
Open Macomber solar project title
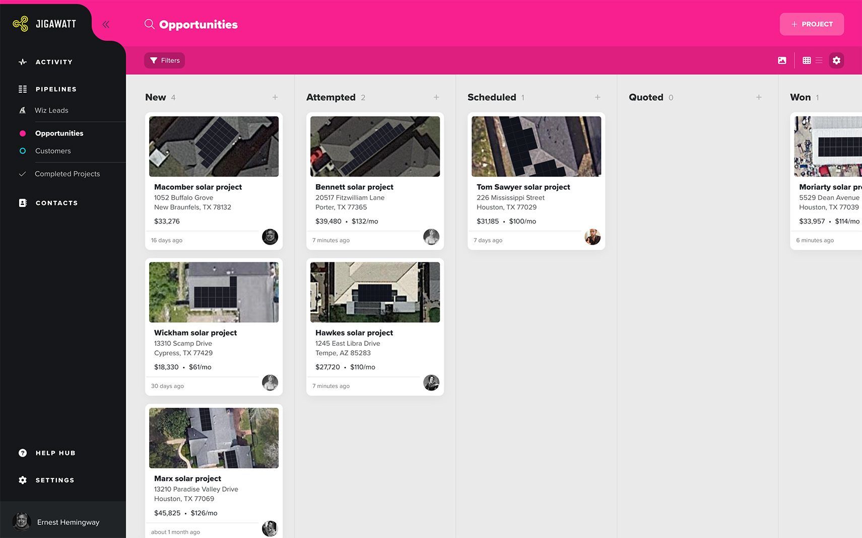click(x=198, y=187)
